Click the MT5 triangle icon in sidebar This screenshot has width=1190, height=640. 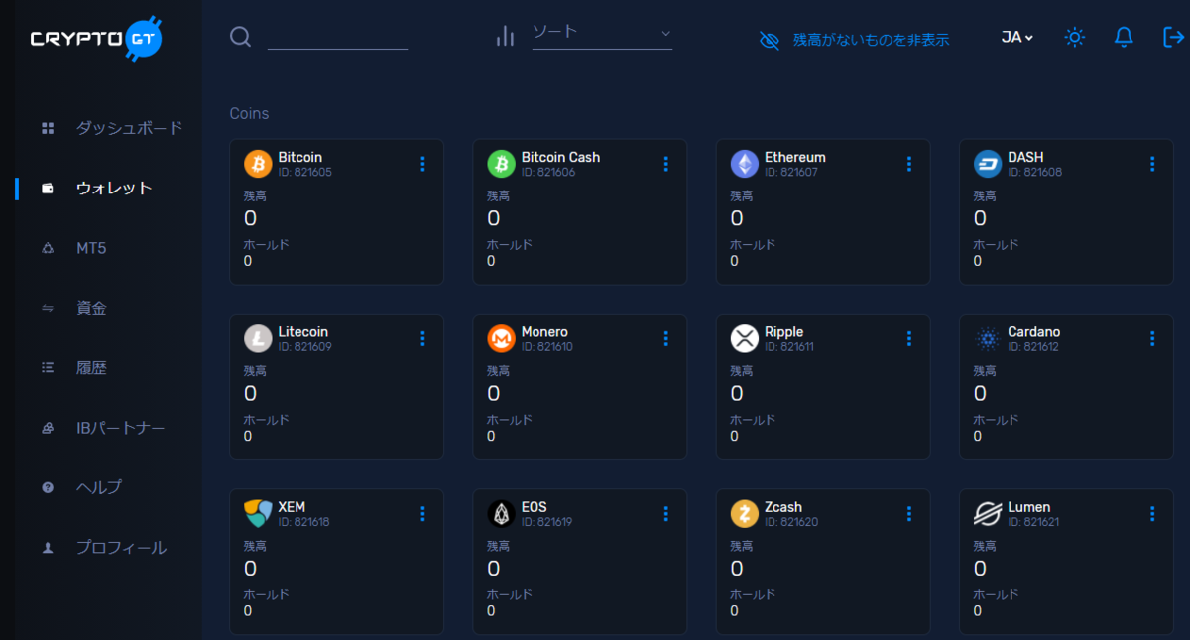[x=47, y=248]
